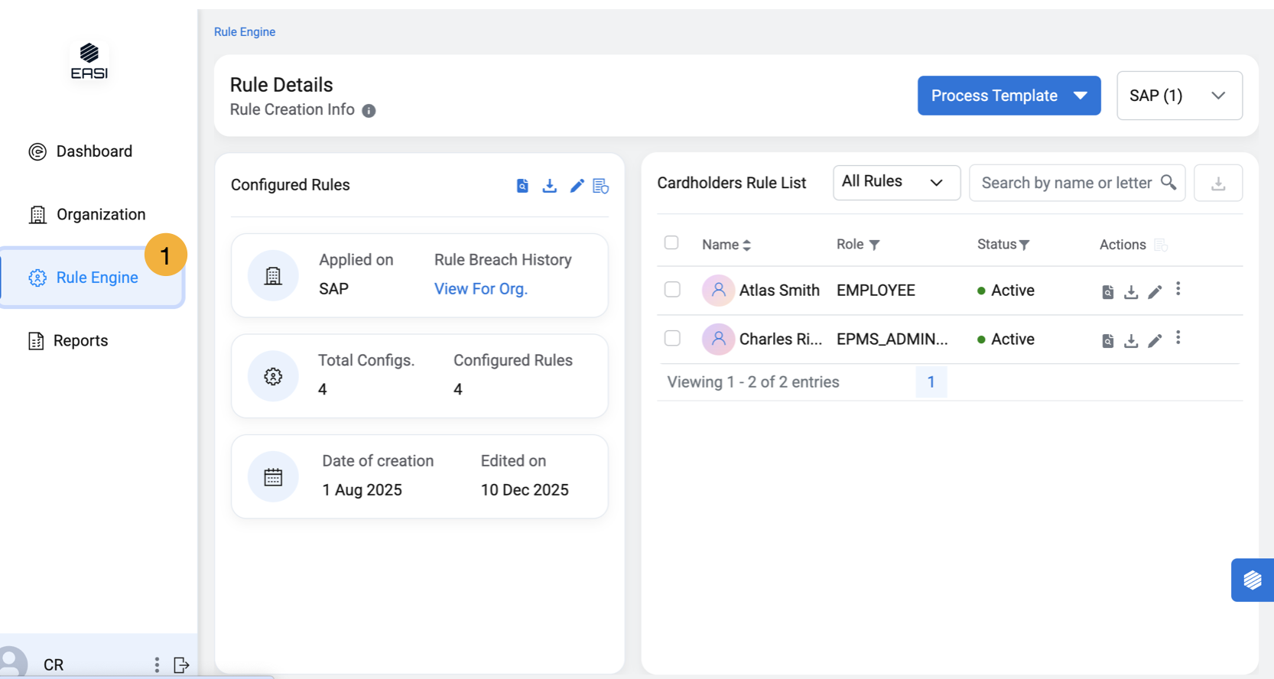Image resolution: width=1274 pixels, height=679 pixels.
Task: Click the Rule Creation Info icon
Action: 369,111
